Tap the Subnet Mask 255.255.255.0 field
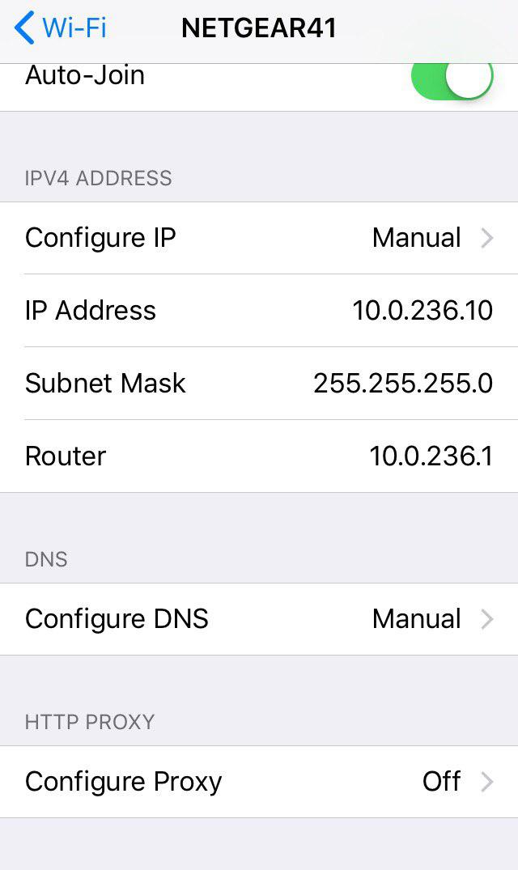The height and width of the screenshot is (870, 518). (x=402, y=384)
